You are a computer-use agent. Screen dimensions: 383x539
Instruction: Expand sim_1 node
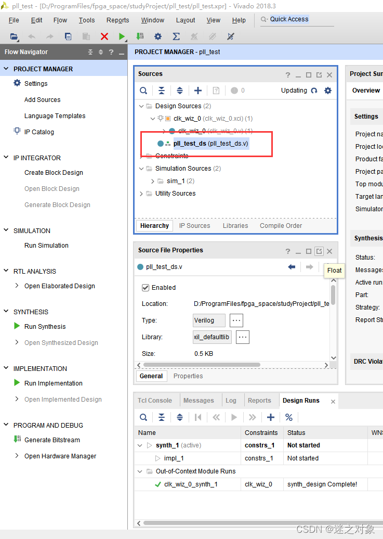tap(153, 181)
